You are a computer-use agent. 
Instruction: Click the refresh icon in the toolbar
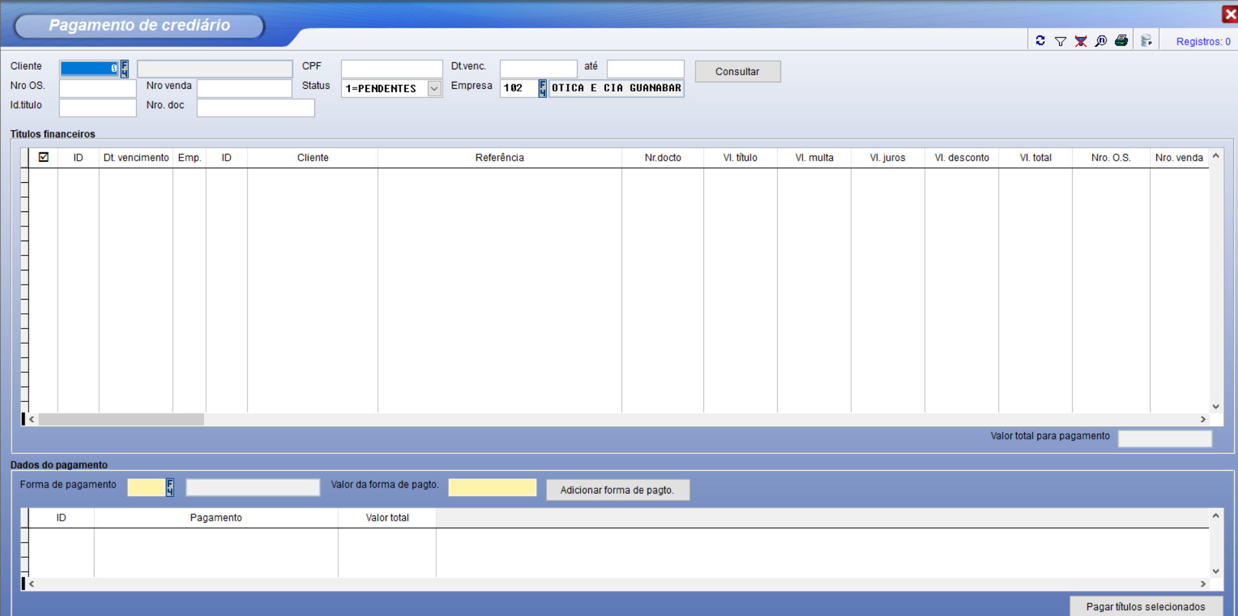[x=1040, y=41]
